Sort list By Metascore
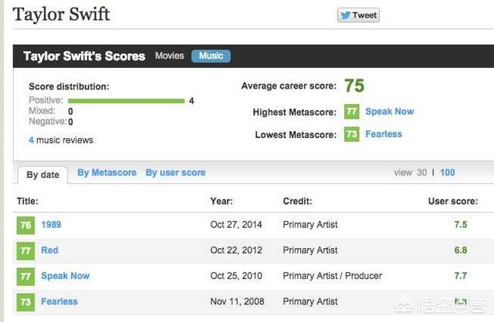 tap(107, 173)
